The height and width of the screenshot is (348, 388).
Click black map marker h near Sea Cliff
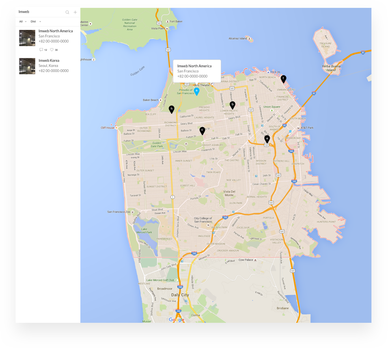tap(172, 109)
